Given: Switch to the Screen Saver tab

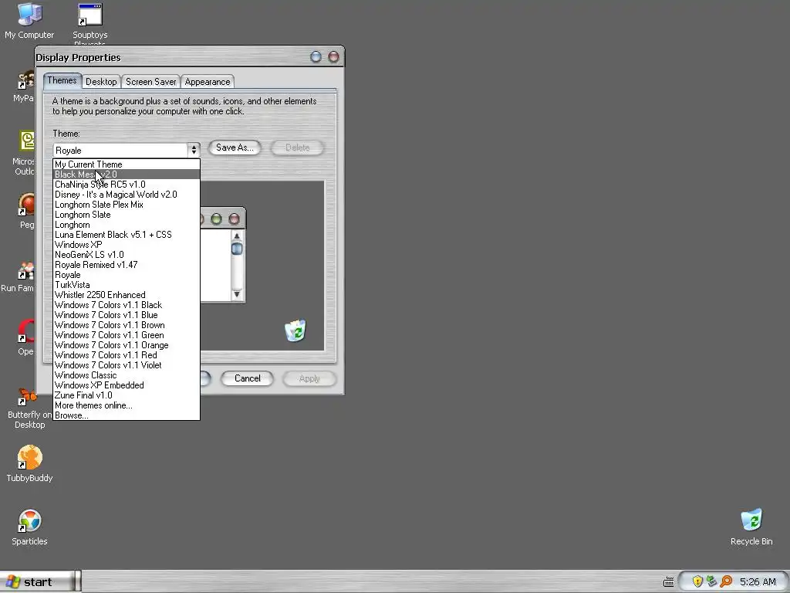Looking at the screenshot, I should tap(150, 82).
